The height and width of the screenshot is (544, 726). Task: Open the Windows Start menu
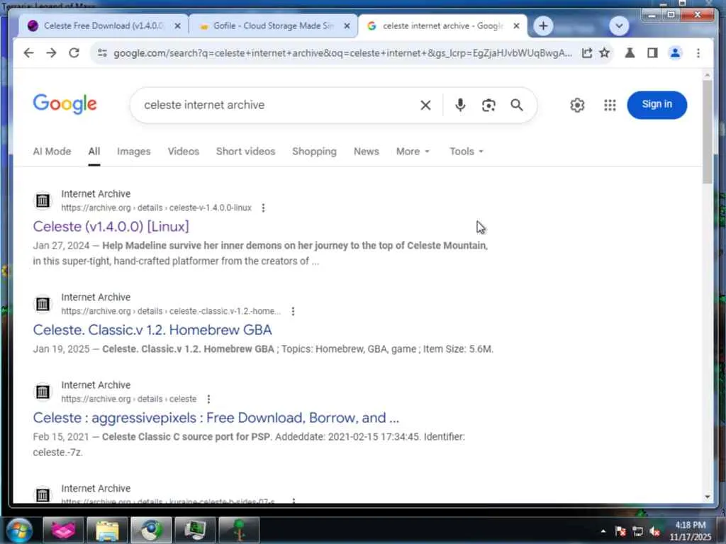click(x=19, y=530)
